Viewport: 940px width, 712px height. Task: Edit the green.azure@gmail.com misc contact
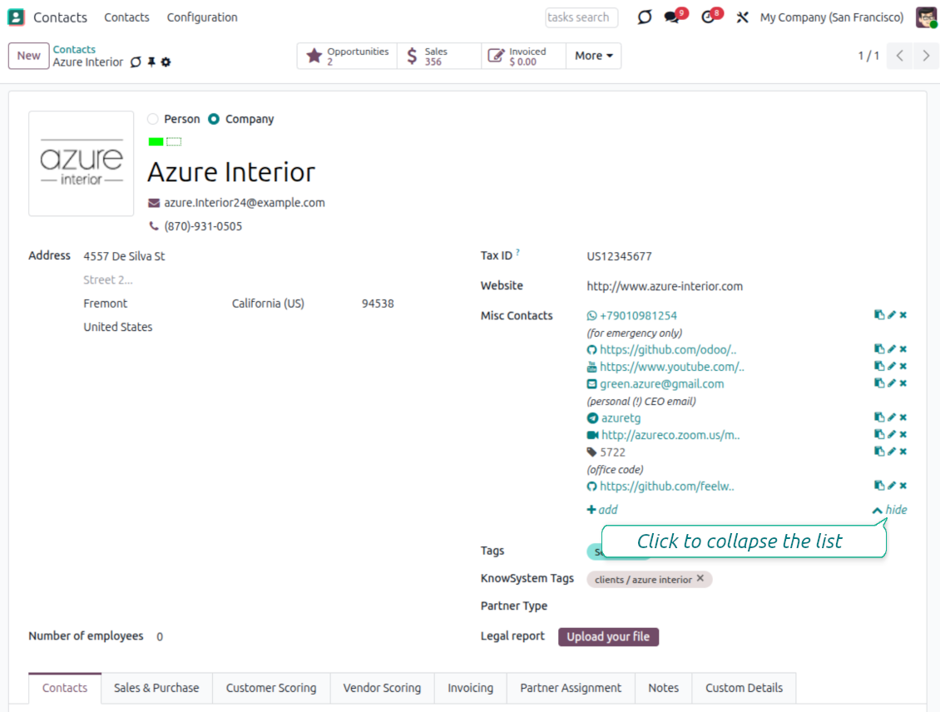pyautogui.click(x=891, y=383)
